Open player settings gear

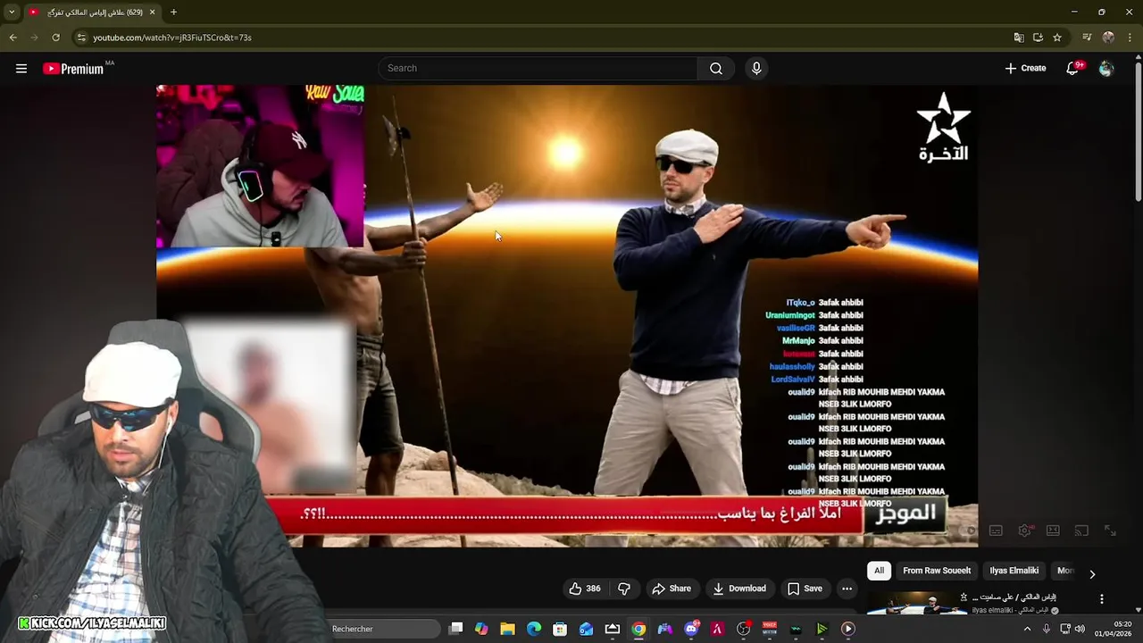point(1025,530)
